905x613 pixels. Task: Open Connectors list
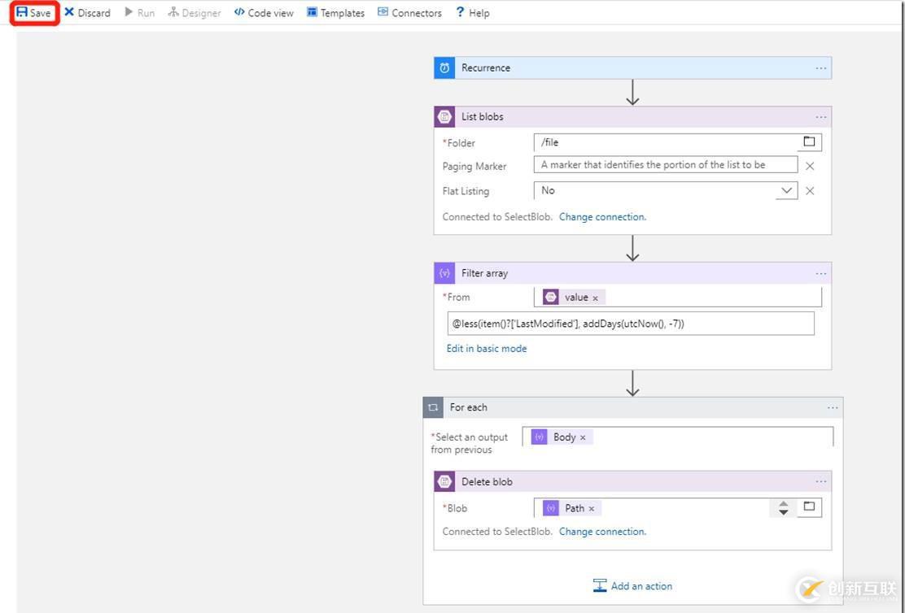pyautogui.click(x=410, y=13)
